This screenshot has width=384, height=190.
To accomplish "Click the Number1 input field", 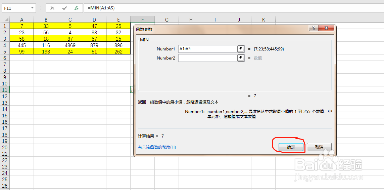I will (208, 49).
